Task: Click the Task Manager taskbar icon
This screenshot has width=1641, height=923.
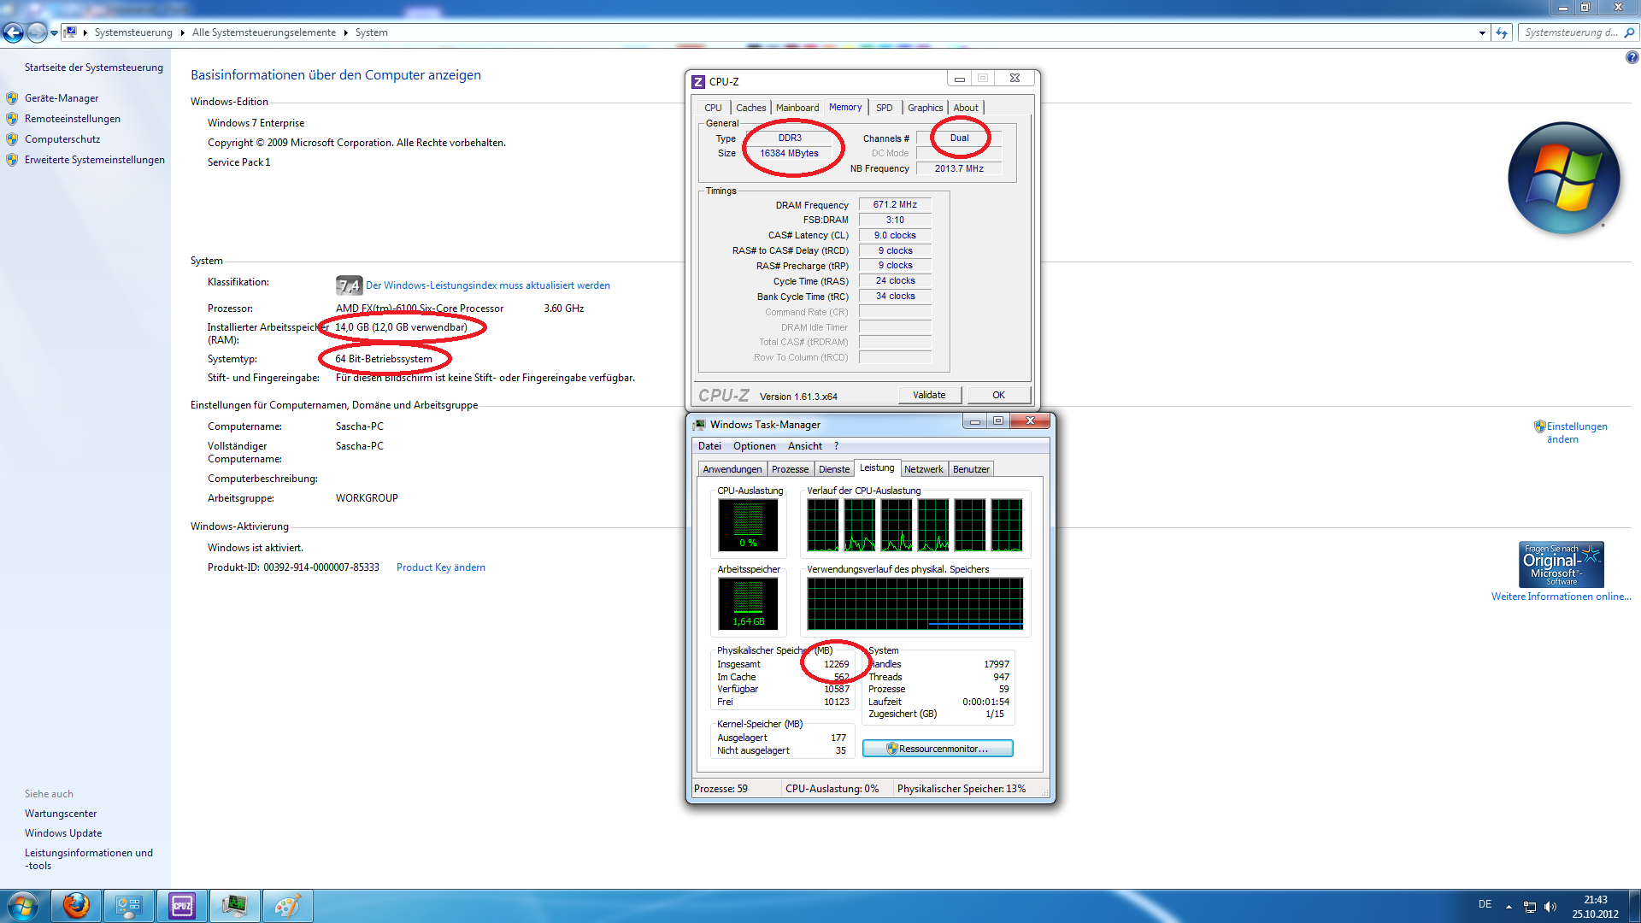Action: click(234, 905)
